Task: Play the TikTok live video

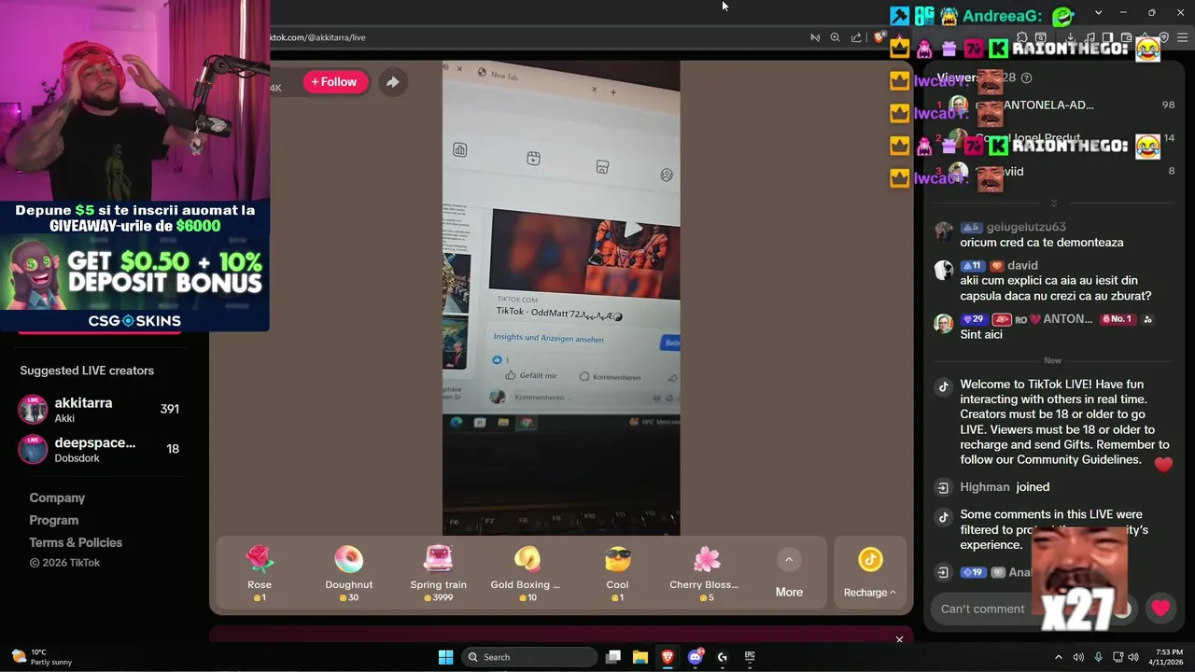Action: tap(633, 230)
